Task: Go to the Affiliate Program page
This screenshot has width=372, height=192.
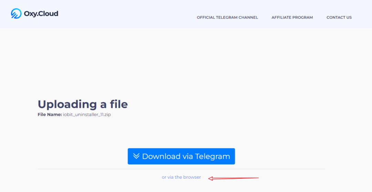Action: [x=292, y=18]
